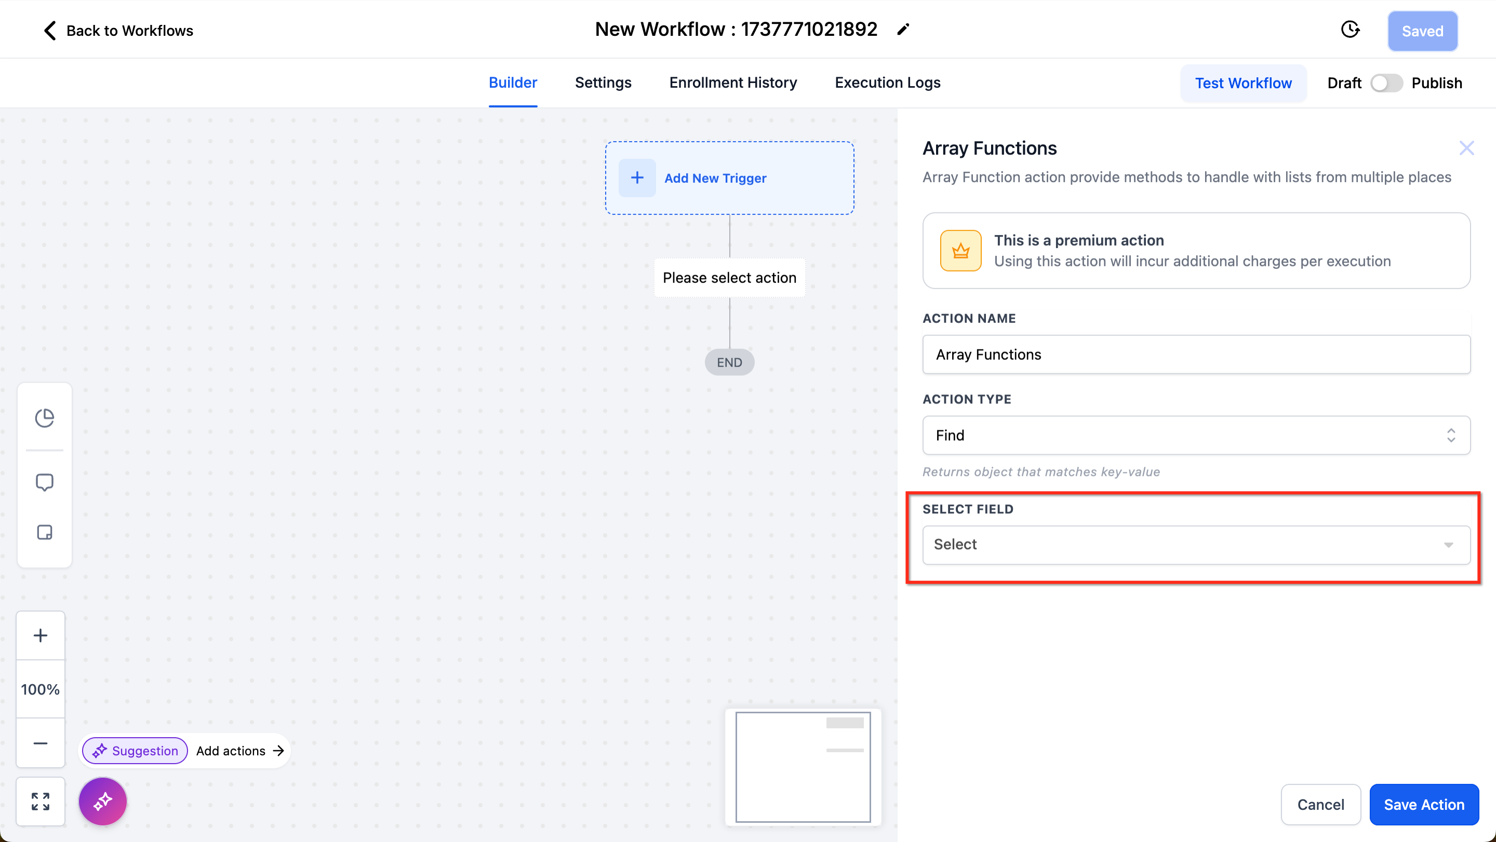Image resolution: width=1496 pixels, height=842 pixels.
Task: Zoom in with the plus icon
Action: (40, 635)
